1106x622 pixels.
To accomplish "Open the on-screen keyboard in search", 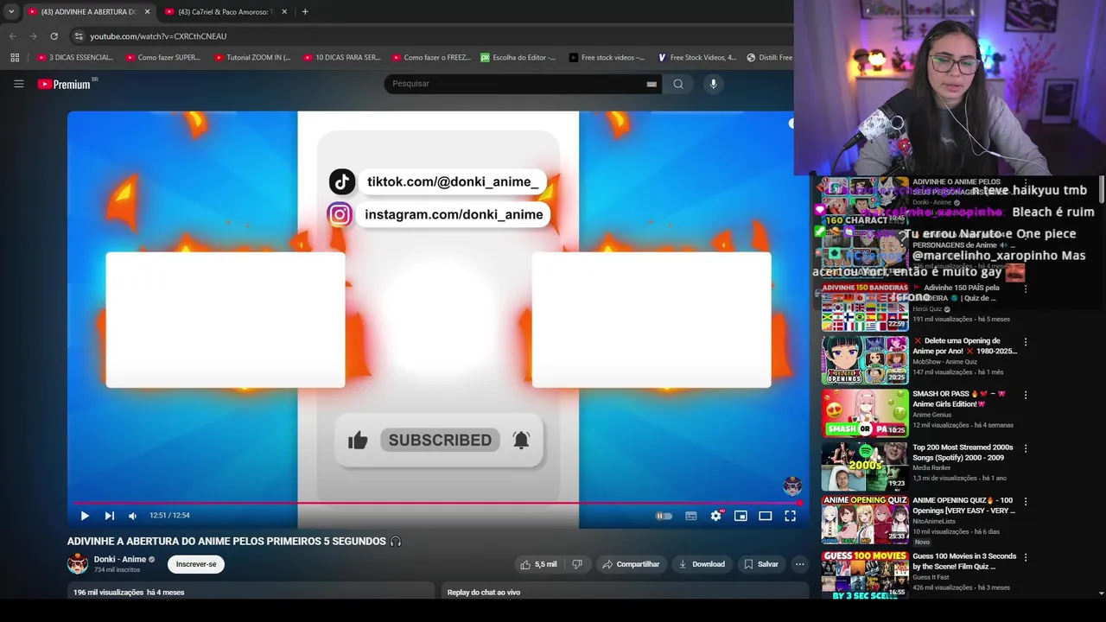I will point(651,84).
